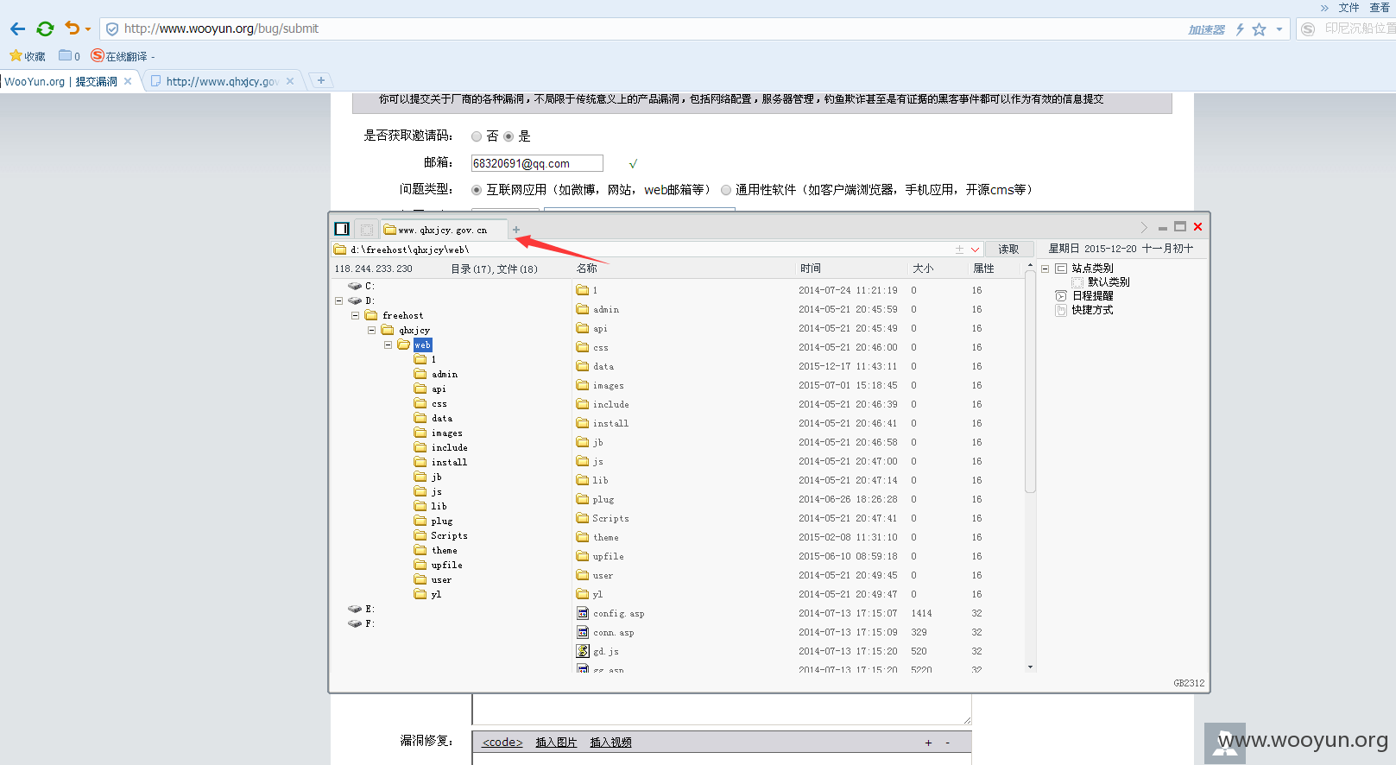Collapse the web folder node
The width and height of the screenshot is (1396, 765).
pyautogui.click(x=388, y=345)
